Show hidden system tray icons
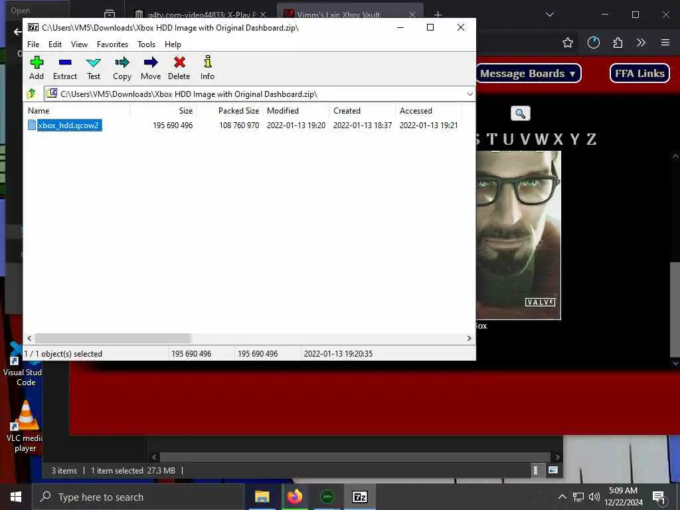The height and width of the screenshot is (510, 680). (562, 497)
